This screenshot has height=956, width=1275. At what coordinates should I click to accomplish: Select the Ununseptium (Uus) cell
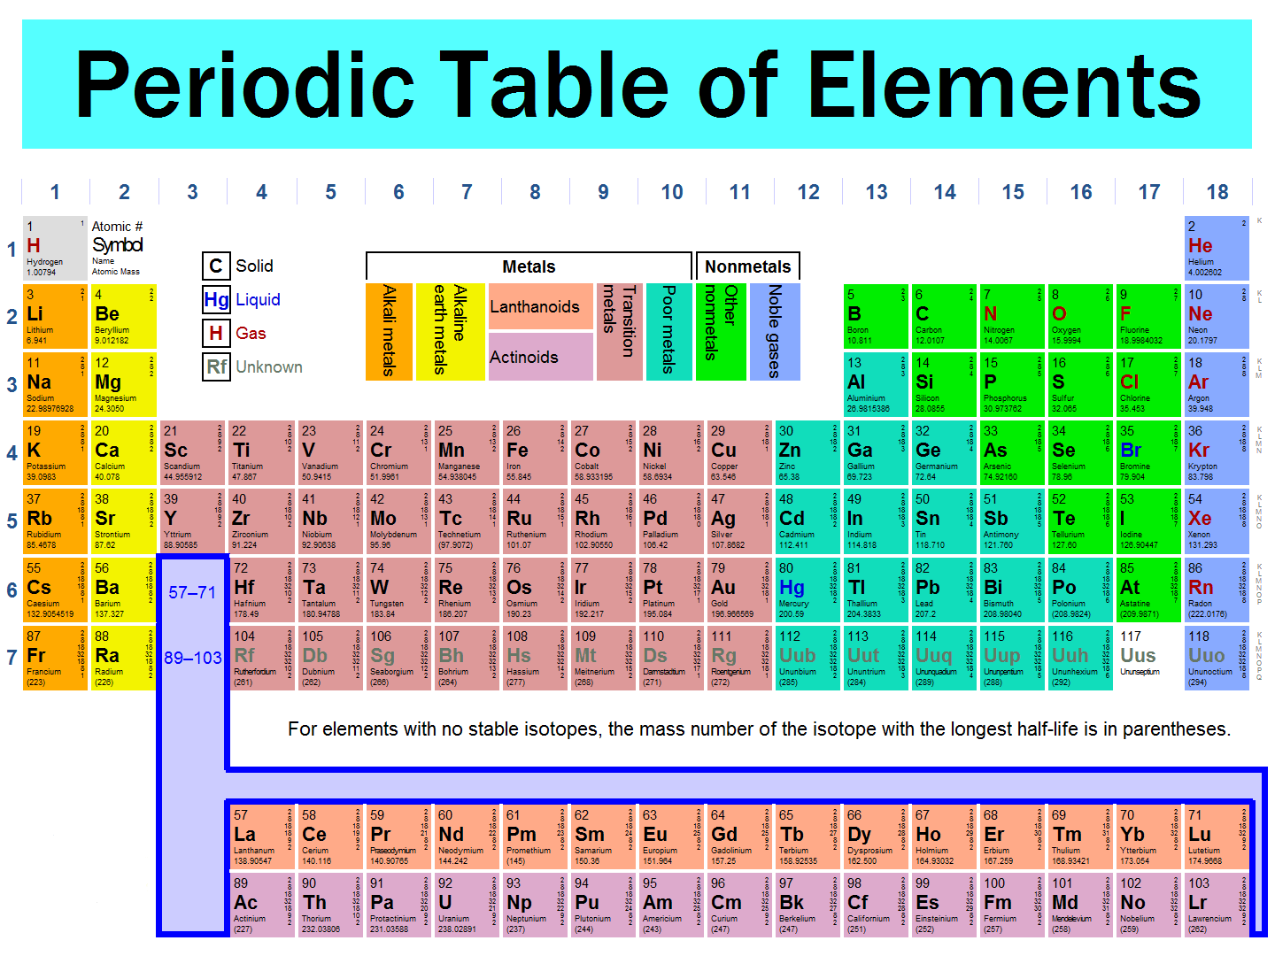[1149, 658]
